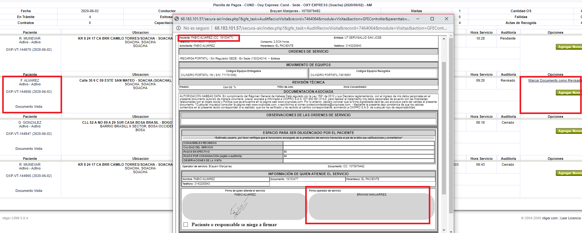582x233 pixels.
Task: Minimize the popup audit window
Action: tap(418, 19)
